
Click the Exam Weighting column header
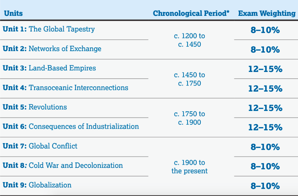point(267,13)
